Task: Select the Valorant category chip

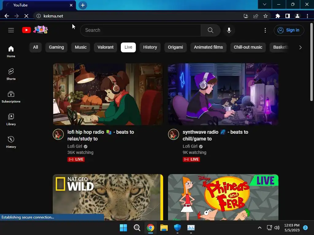Action: coord(105,47)
